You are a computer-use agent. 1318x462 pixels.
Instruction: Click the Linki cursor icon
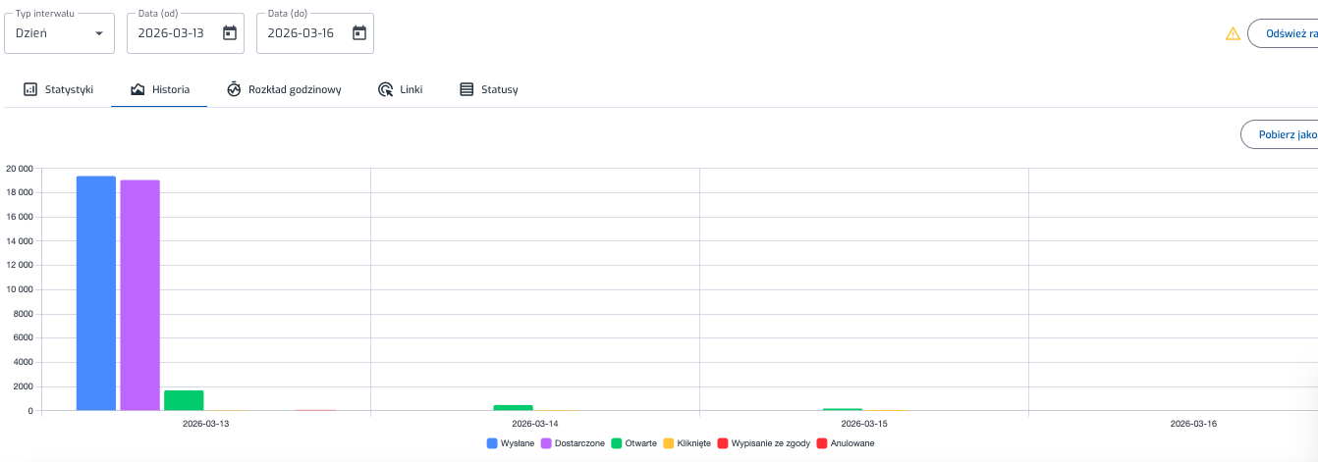tap(385, 89)
